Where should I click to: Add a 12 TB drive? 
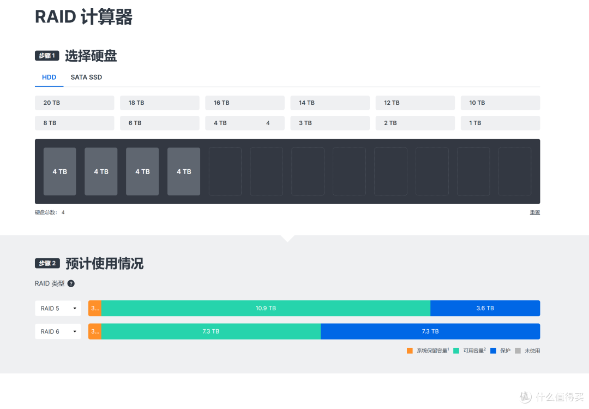click(415, 103)
